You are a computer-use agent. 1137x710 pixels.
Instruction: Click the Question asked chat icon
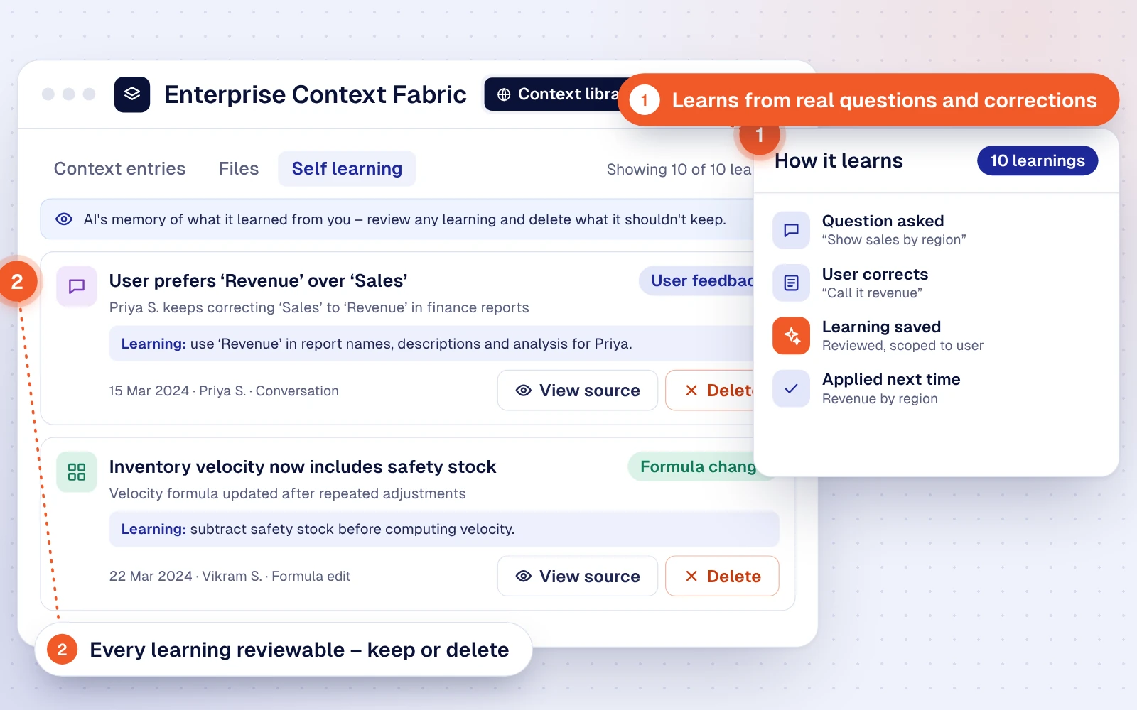(791, 230)
